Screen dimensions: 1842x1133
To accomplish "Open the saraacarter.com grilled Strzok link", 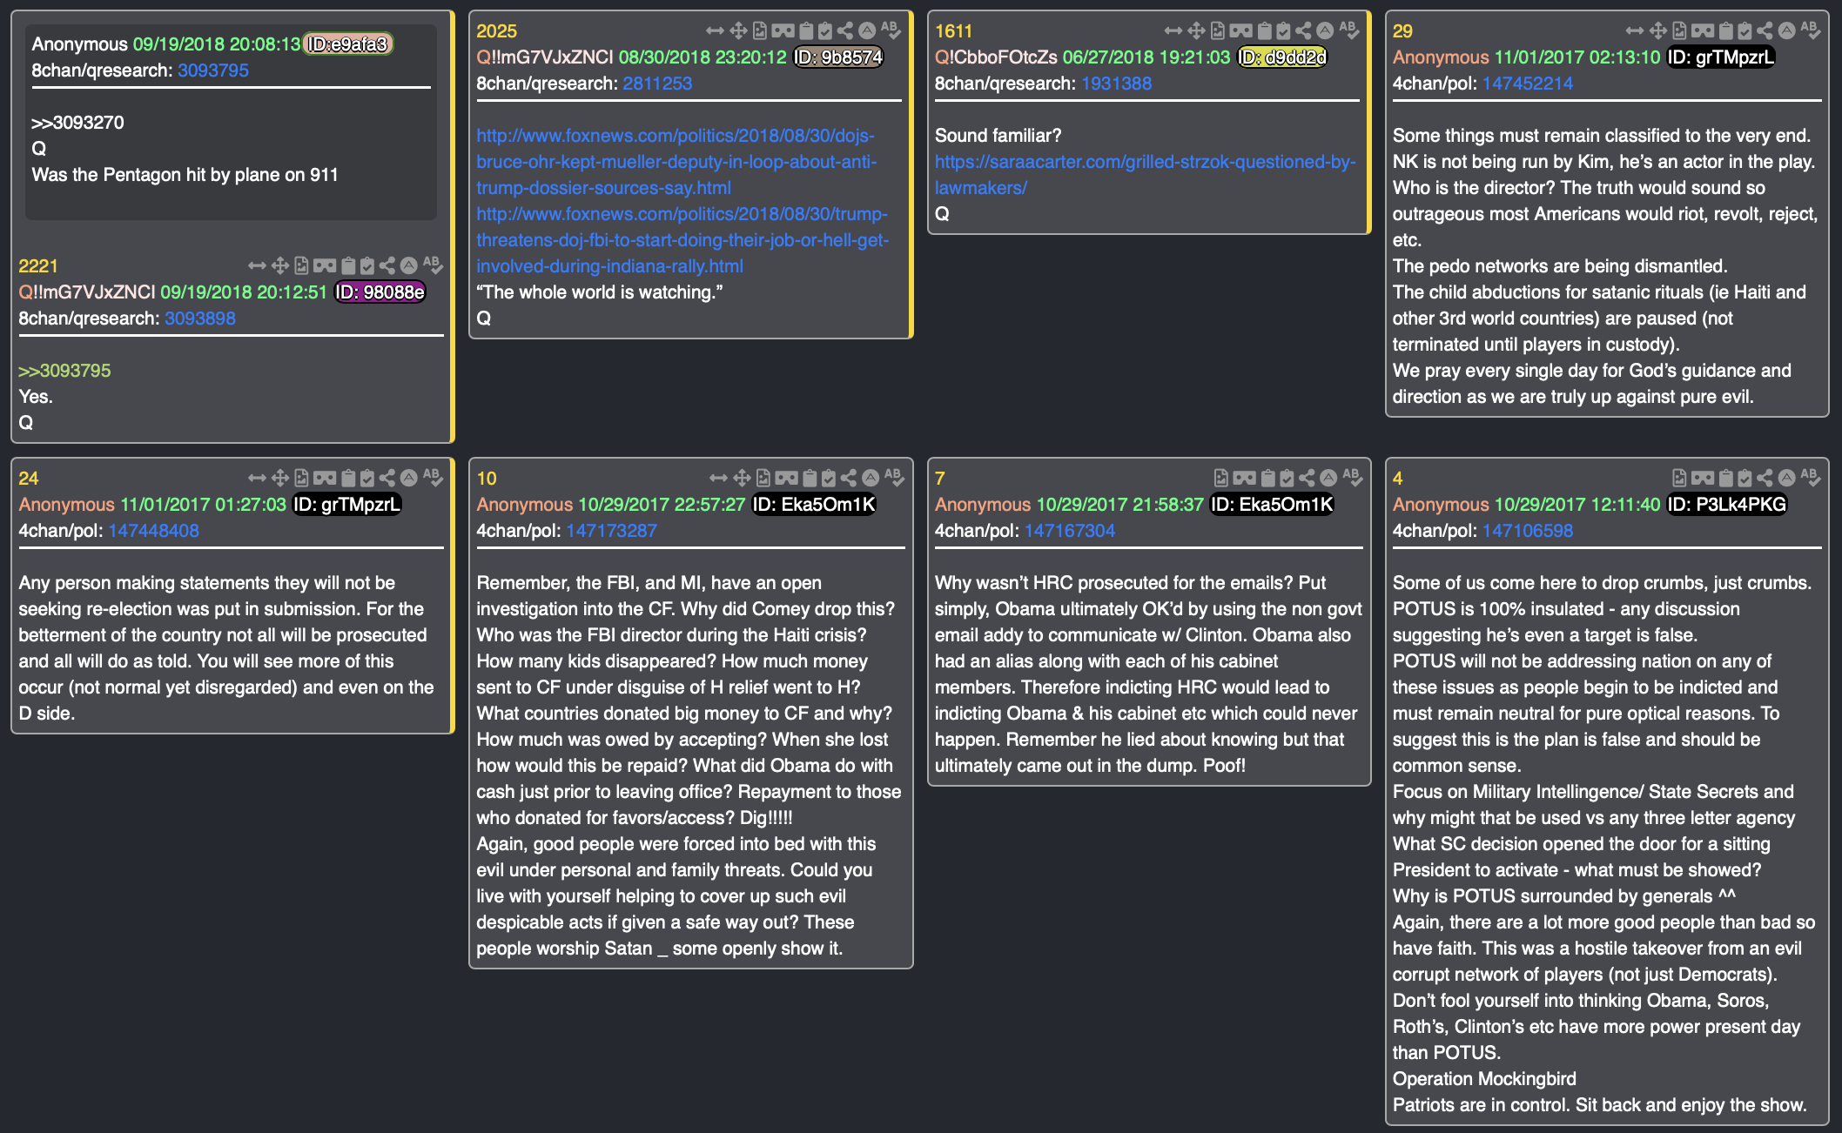I will tap(1145, 175).
